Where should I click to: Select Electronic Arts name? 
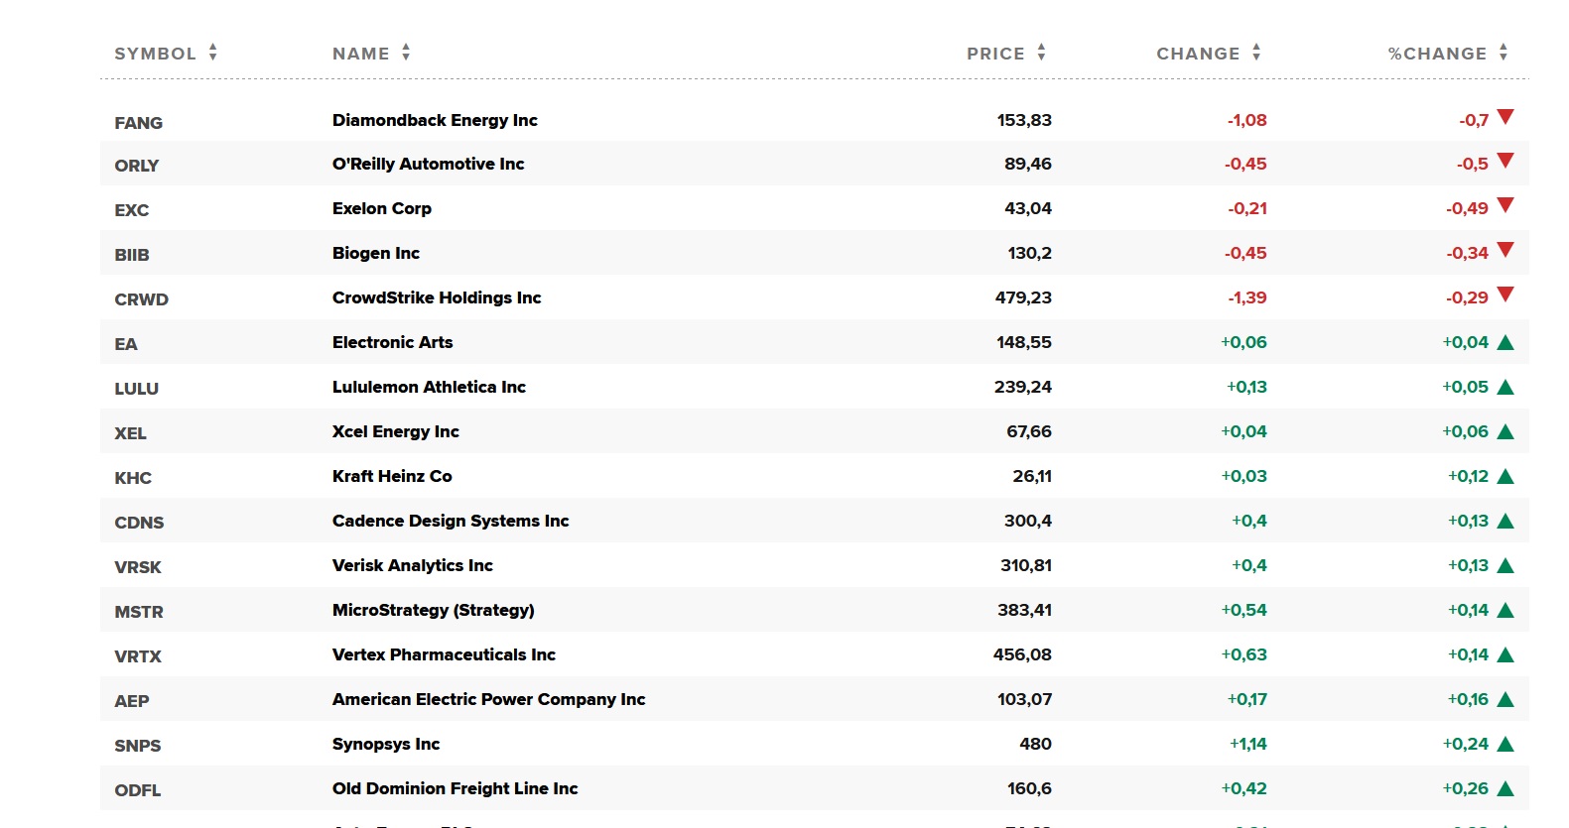click(393, 342)
